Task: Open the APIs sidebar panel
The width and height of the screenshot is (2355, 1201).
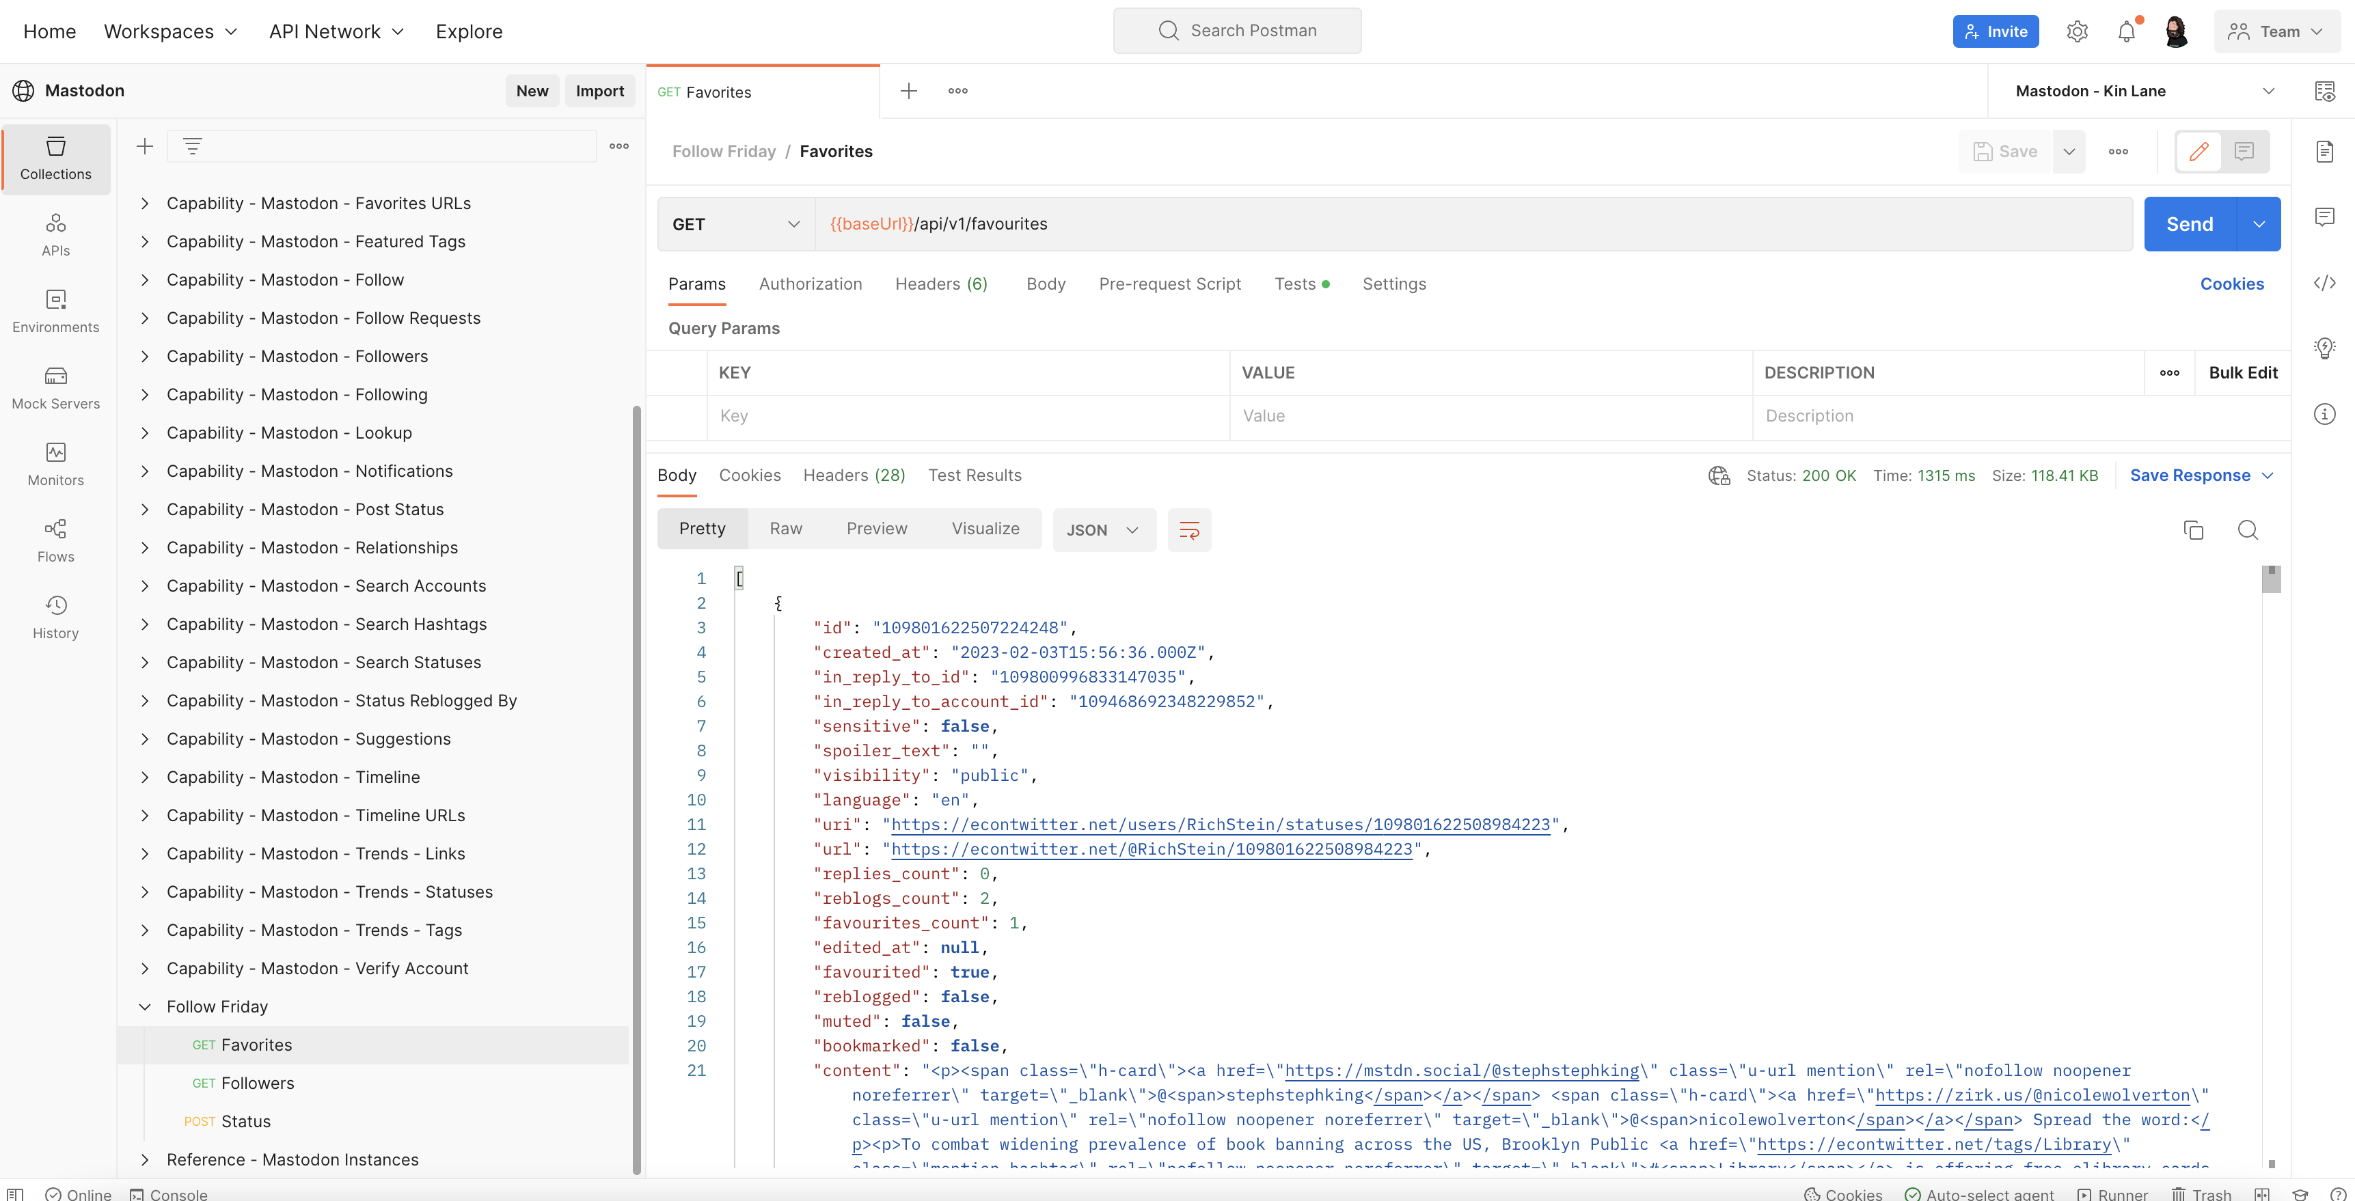Action: 56,235
